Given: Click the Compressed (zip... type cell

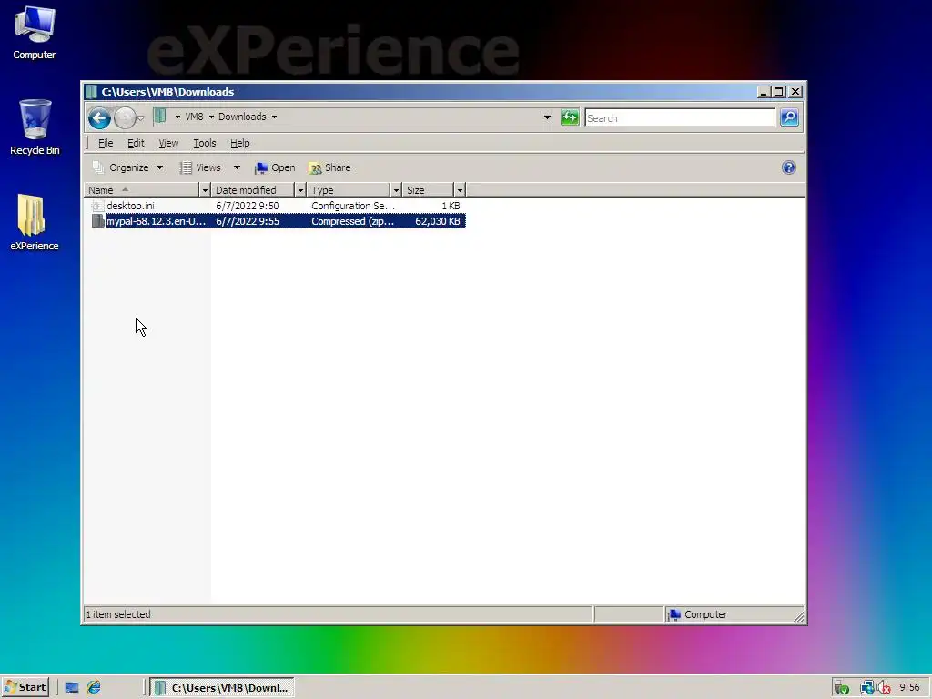Looking at the screenshot, I should (x=352, y=221).
